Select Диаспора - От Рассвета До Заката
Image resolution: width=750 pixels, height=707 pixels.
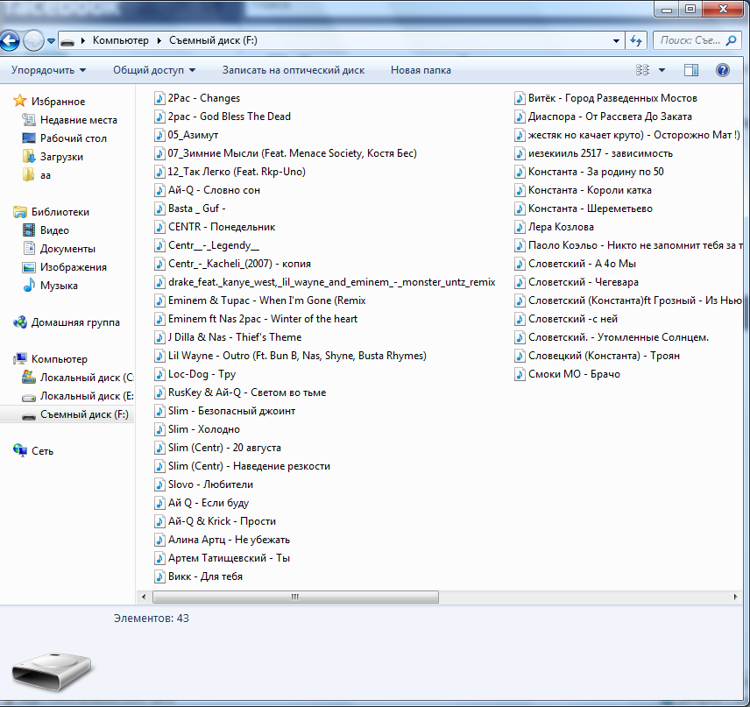point(610,117)
